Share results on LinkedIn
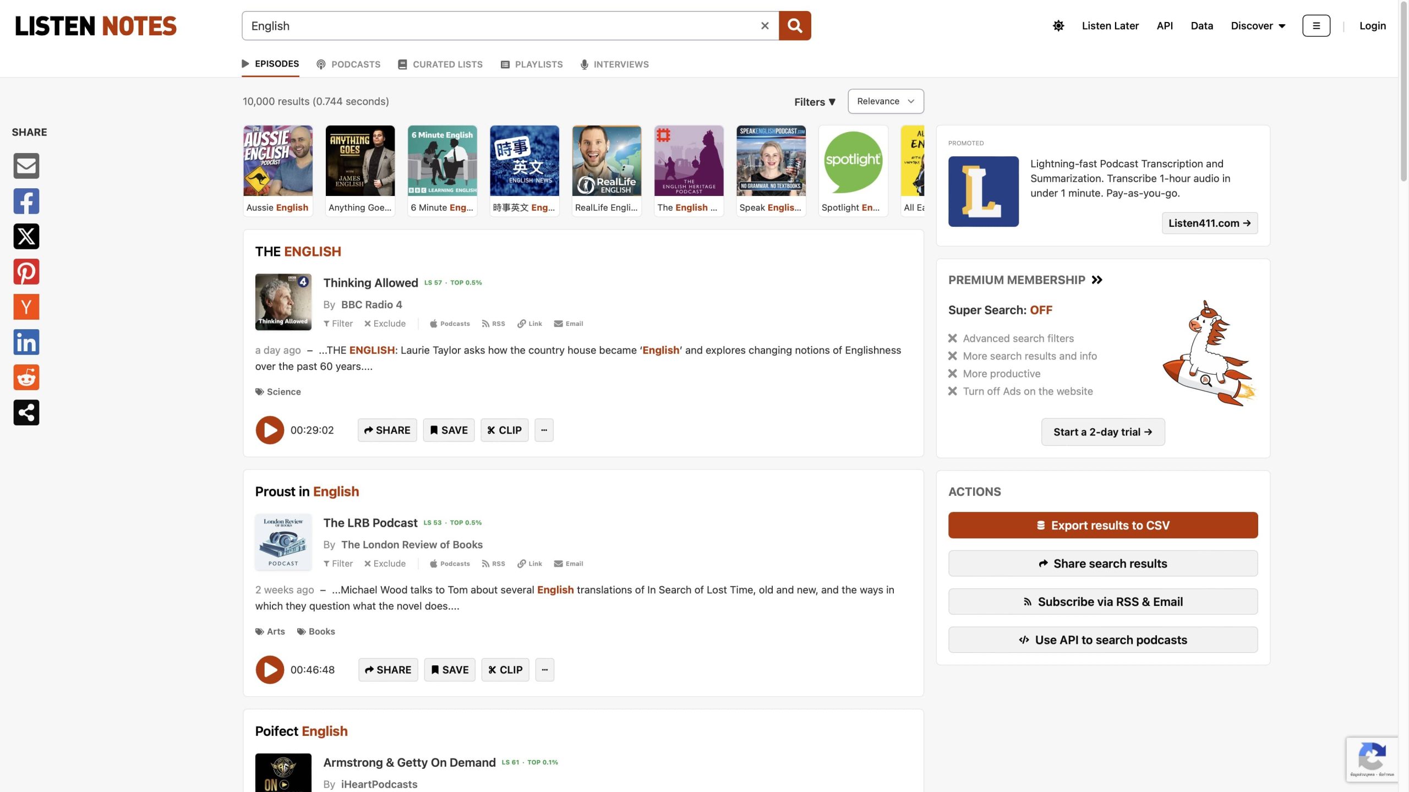 click(x=26, y=342)
